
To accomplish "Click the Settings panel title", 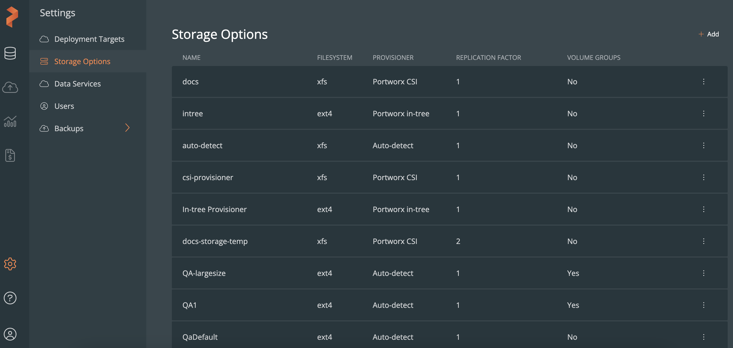I will coord(57,13).
